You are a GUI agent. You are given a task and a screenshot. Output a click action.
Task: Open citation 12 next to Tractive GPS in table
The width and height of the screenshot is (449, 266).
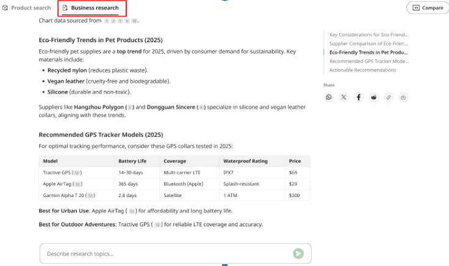77,173
